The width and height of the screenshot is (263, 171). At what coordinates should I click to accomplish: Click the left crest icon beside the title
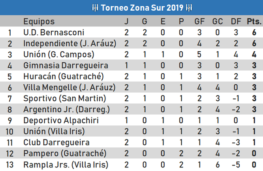pos(95,8)
